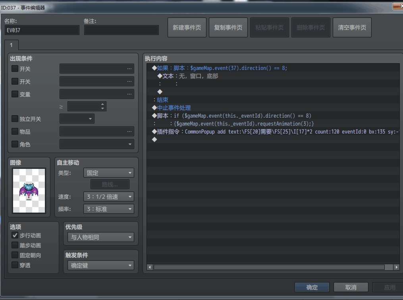Click the 复制事件页 button
Viewport: 403px width, 300px height.
pos(228,27)
